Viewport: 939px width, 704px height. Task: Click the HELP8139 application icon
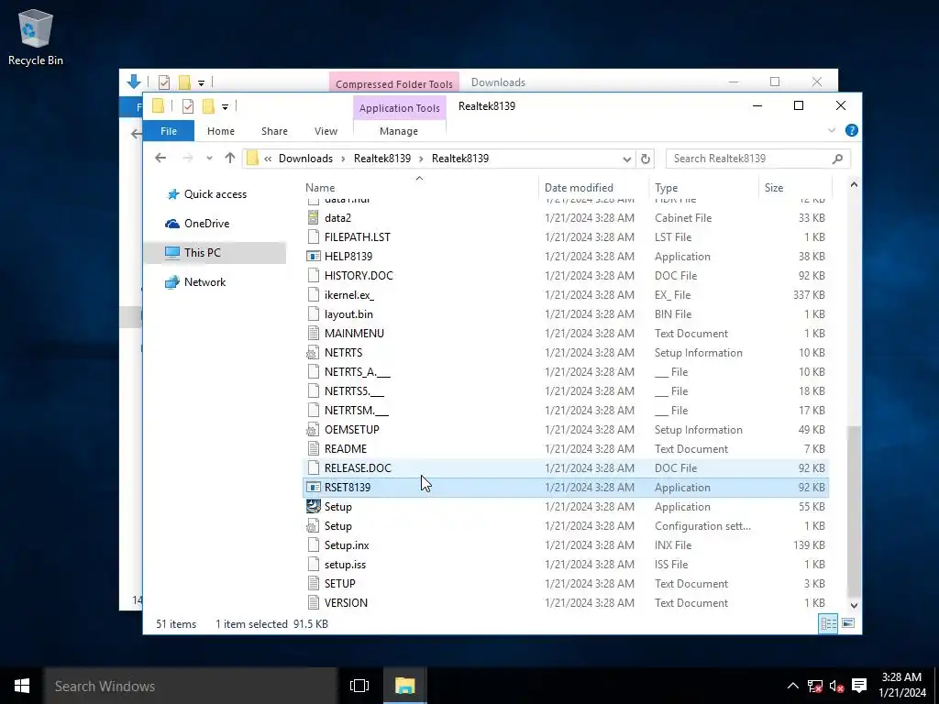314,257
